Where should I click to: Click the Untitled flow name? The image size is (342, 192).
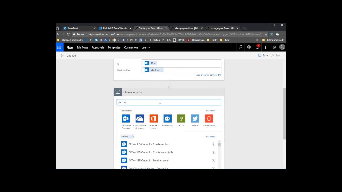71,55
